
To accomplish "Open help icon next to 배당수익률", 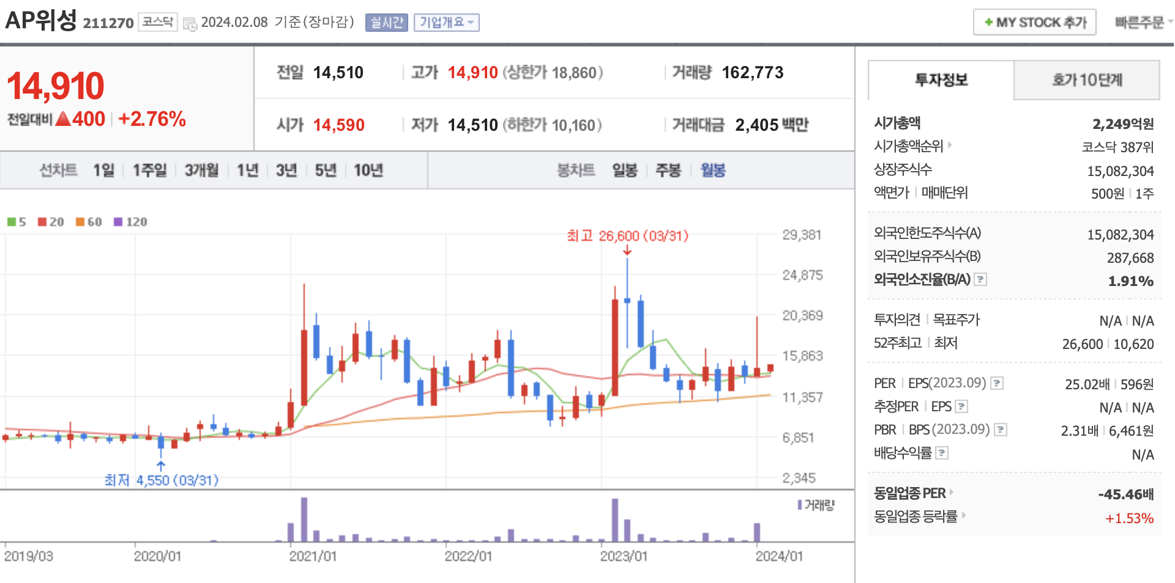I will (x=942, y=453).
